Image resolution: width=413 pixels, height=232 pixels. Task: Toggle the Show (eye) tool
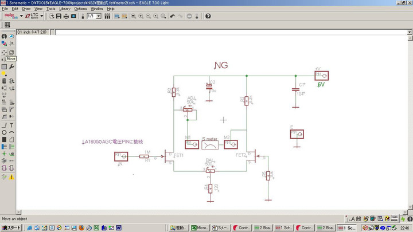tap(11, 36)
